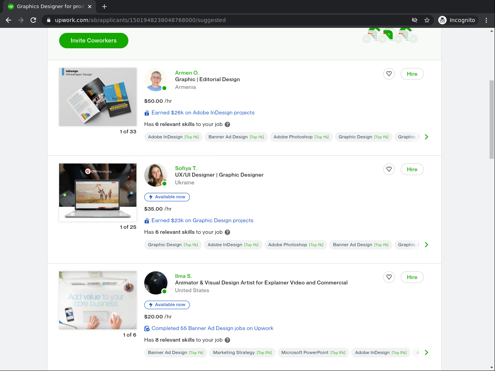Click Ilma's Banner Ad Design skill tag
Viewport: 495px width, 371px height.
pos(176,352)
